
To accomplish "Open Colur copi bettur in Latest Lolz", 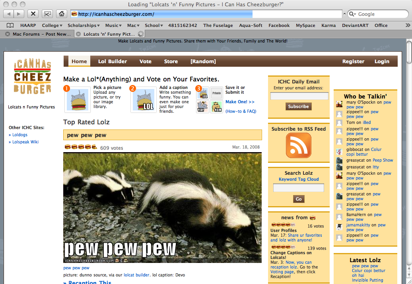I will pyautogui.click(x=368, y=270).
